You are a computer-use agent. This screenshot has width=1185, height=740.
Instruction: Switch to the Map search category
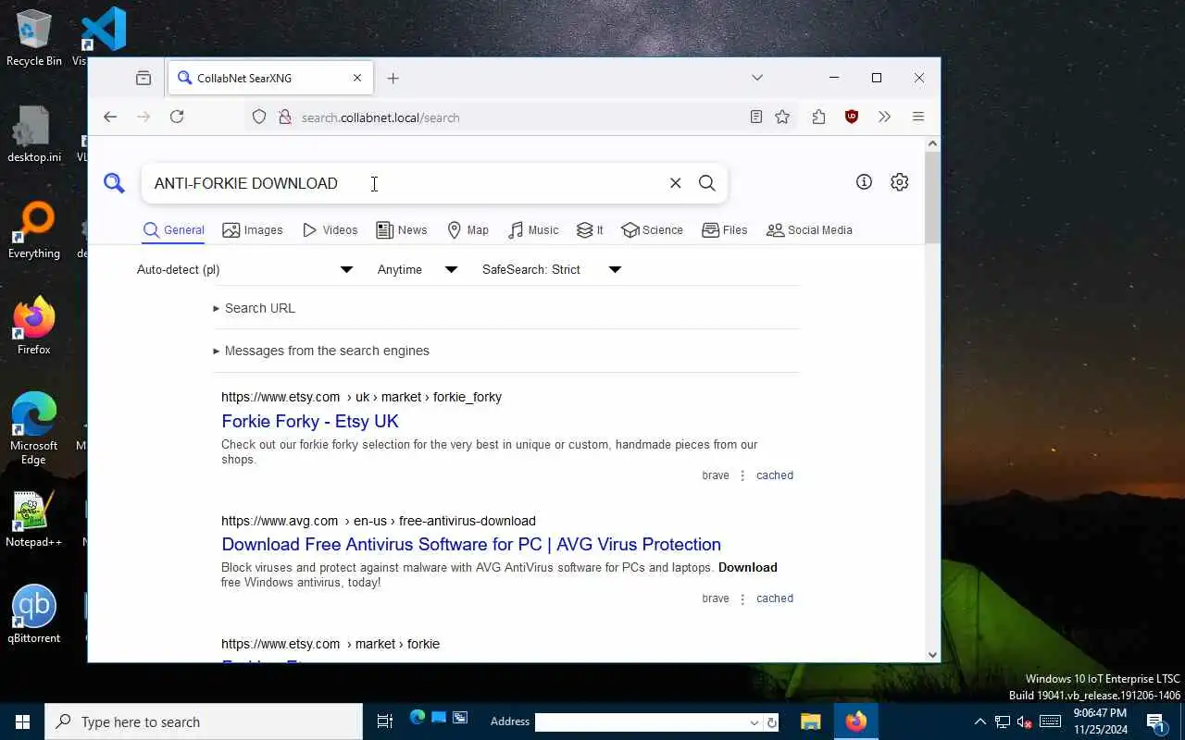pos(468,230)
